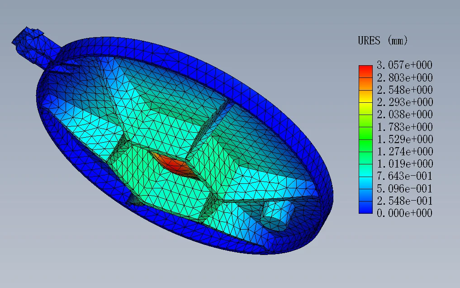This screenshot has width=460, height=288.
Task: Click the 1.274e+000 legend label
Action: (404, 152)
